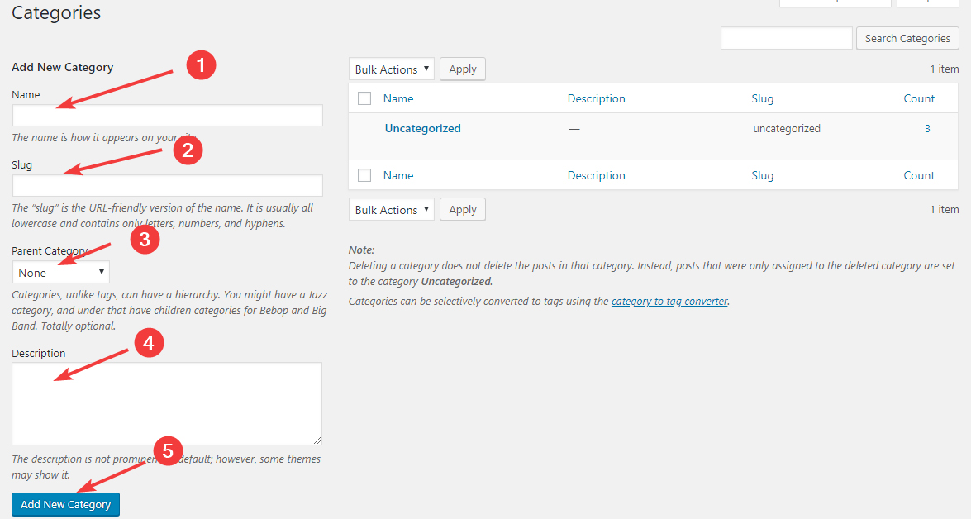Image resolution: width=971 pixels, height=519 pixels.
Task: Open the Uncategorized category link
Action: 422,128
